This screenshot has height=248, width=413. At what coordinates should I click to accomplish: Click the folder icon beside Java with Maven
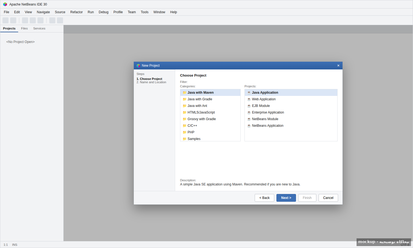pyautogui.click(x=184, y=93)
